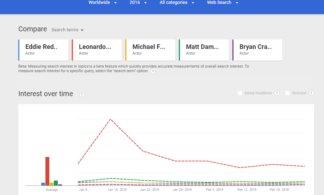Click the red average bar in chart
This screenshot has height=195, width=324.
tap(48, 171)
